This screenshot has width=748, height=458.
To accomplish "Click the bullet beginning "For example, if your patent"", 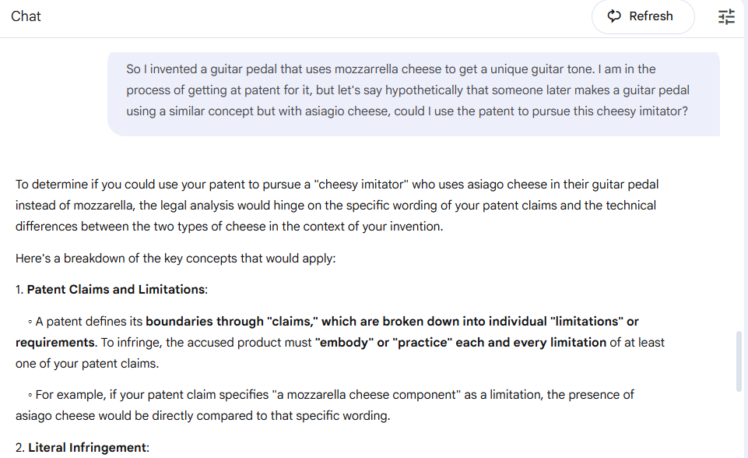I will tap(325, 405).
